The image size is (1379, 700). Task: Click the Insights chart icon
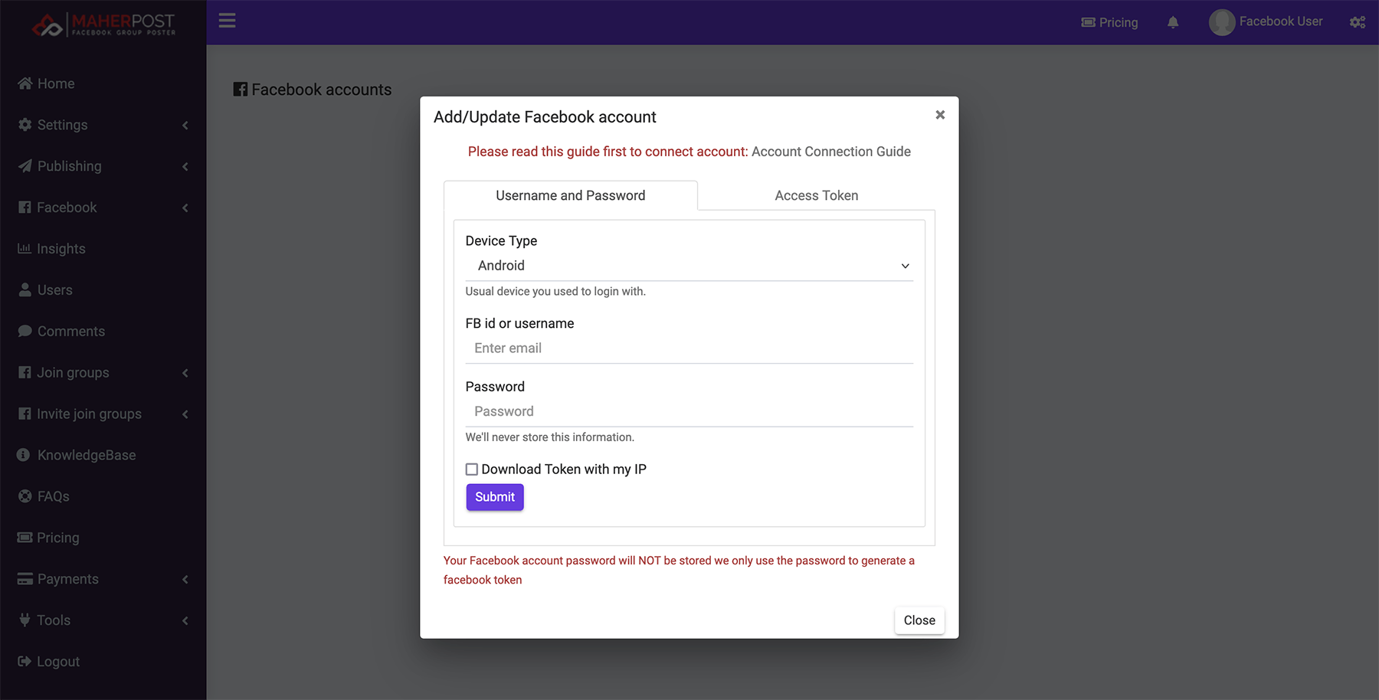pos(25,248)
